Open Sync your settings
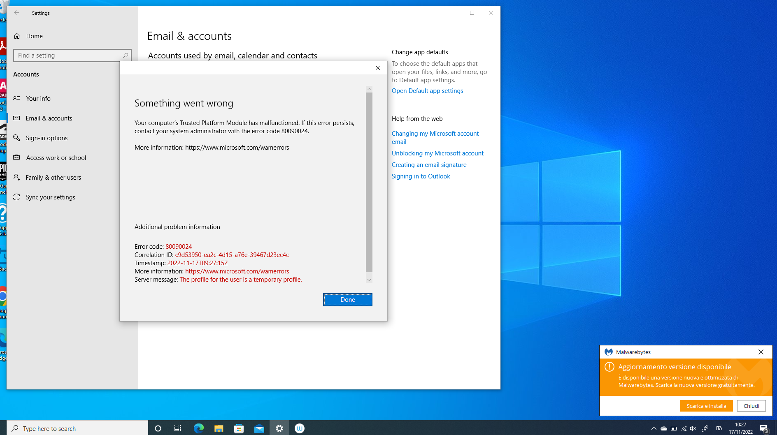 click(51, 197)
